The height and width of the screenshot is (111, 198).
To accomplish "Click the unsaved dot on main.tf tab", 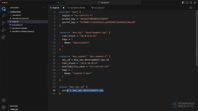I will point(63,8).
